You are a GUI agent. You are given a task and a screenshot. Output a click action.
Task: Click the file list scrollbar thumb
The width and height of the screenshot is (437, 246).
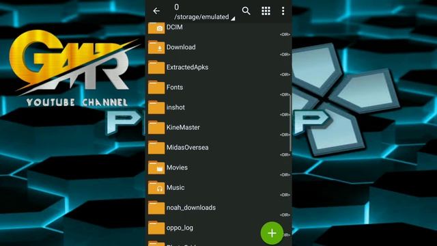click(290, 123)
